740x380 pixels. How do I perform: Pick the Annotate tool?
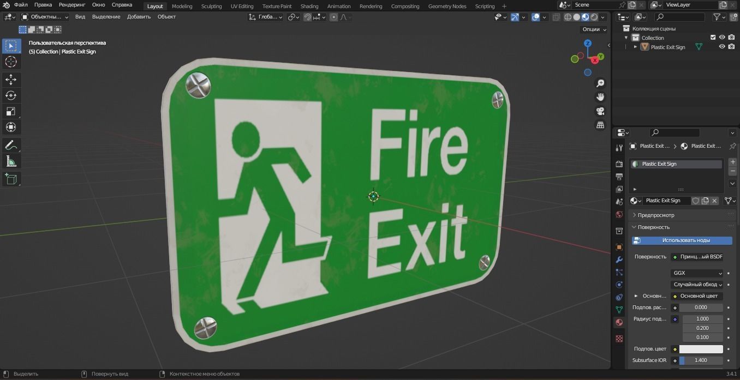pos(11,145)
